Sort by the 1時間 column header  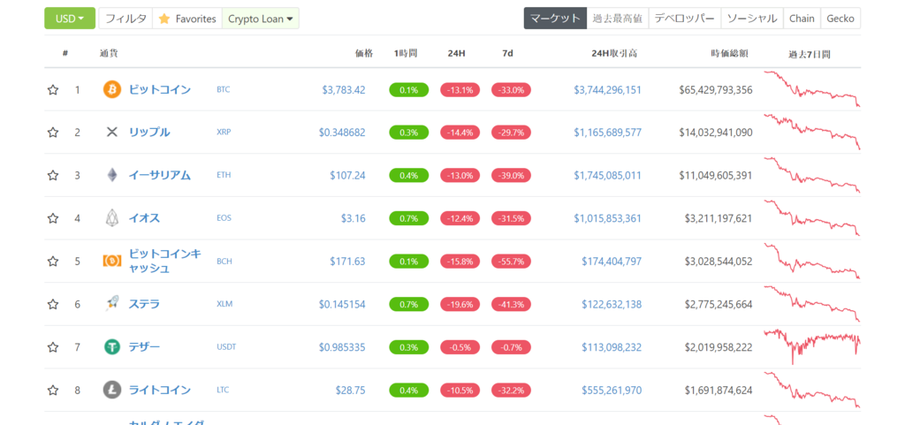click(406, 54)
